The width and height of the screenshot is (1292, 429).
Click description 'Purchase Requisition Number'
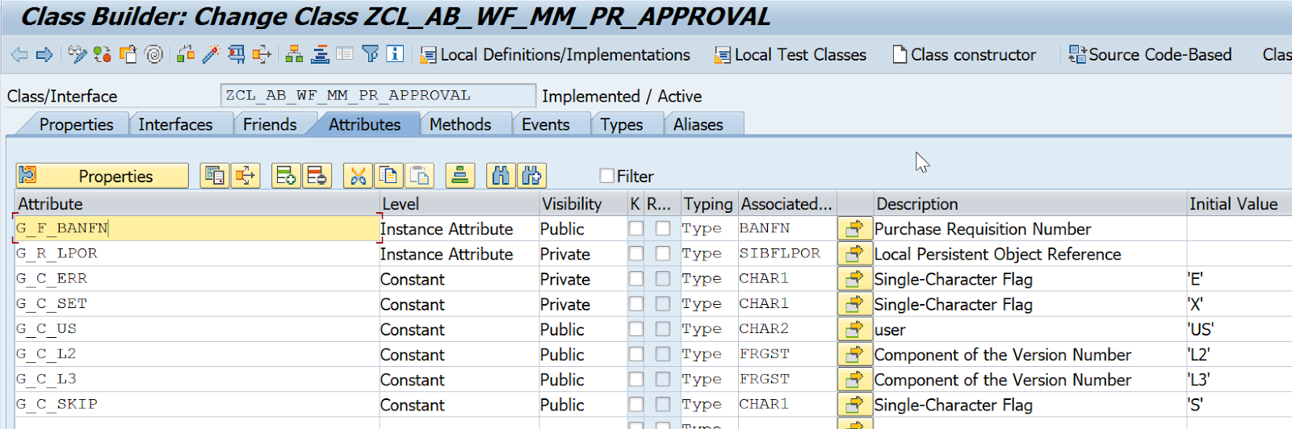click(x=983, y=229)
